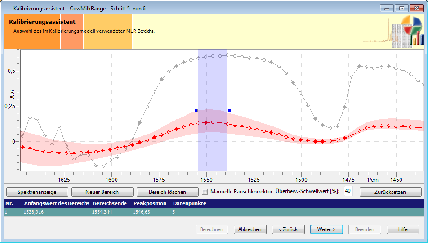The height and width of the screenshot is (243, 428).
Task: Cancel the wizard with Abbrechen
Action: tap(250, 229)
